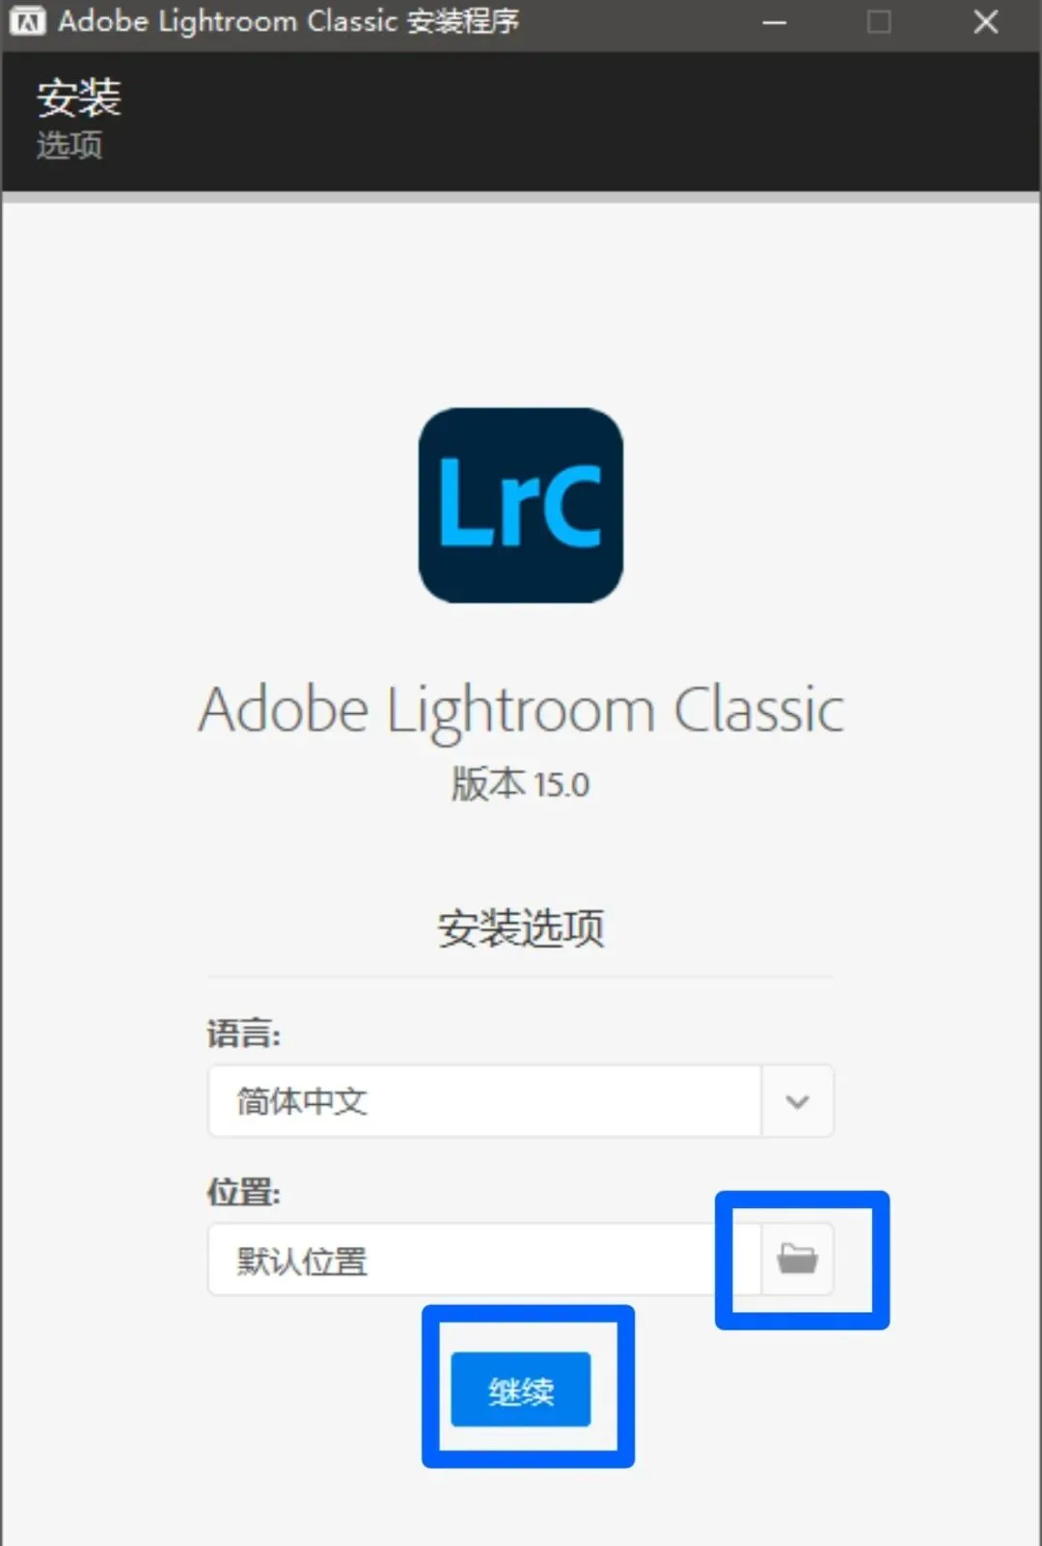Click the 安装选项 section heading
The width and height of the screenshot is (1042, 1546).
coord(521,928)
